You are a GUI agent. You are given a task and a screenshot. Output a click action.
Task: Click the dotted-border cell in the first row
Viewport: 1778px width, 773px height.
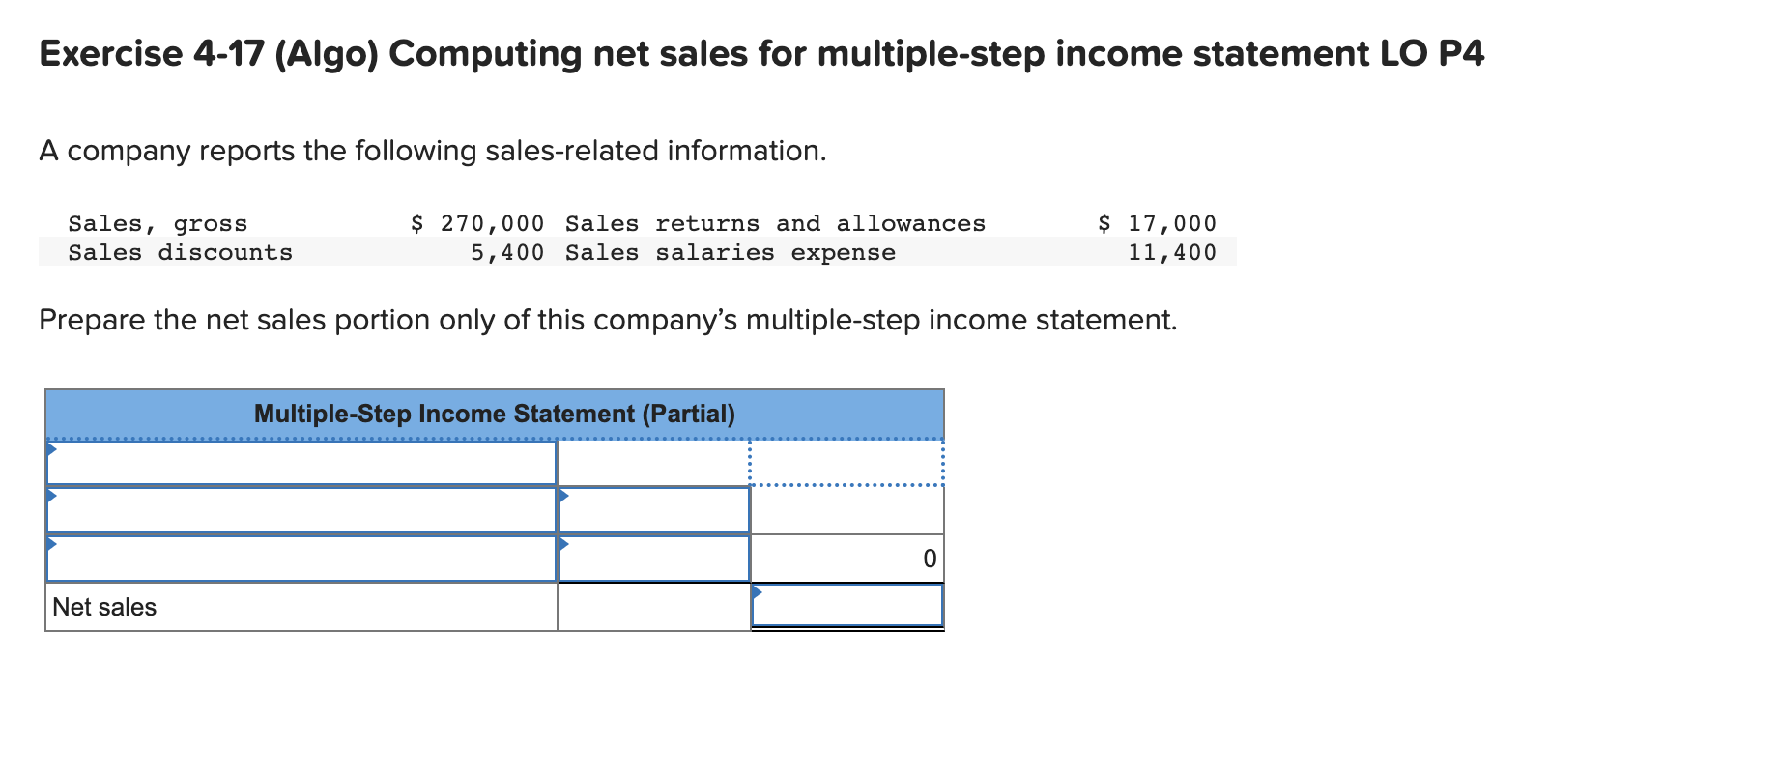848,462
